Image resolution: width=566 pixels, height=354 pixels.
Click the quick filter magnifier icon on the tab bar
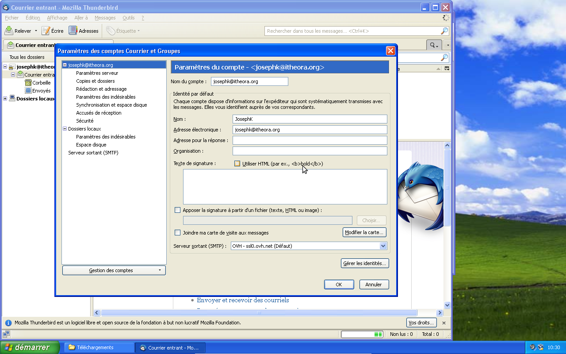pos(433,45)
